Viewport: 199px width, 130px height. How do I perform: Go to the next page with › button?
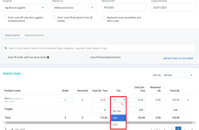185,129
